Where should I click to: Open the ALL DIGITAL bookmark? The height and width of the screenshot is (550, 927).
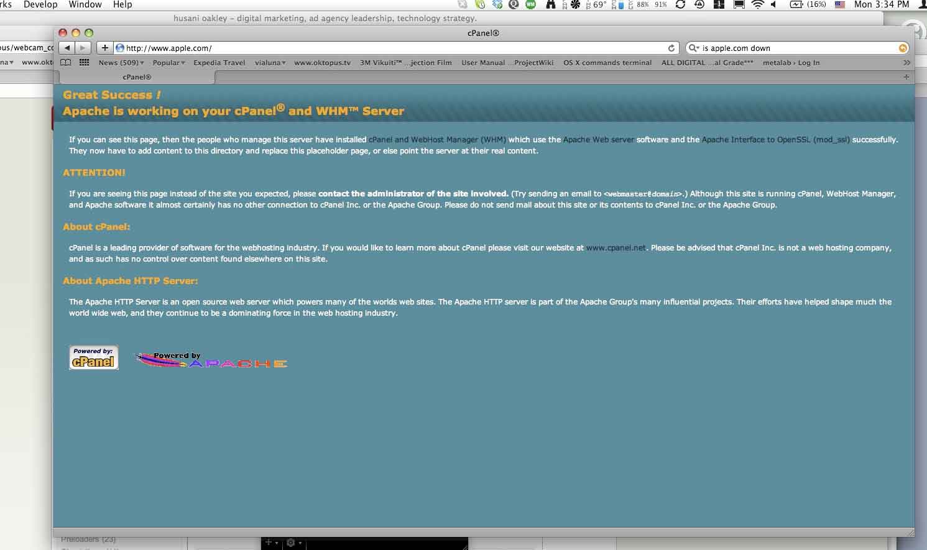pyautogui.click(x=707, y=63)
